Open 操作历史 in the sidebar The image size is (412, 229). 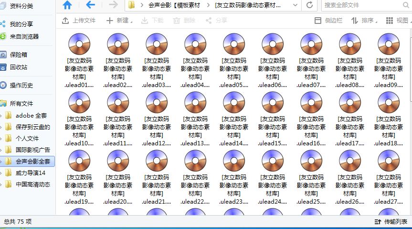click(21, 85)
